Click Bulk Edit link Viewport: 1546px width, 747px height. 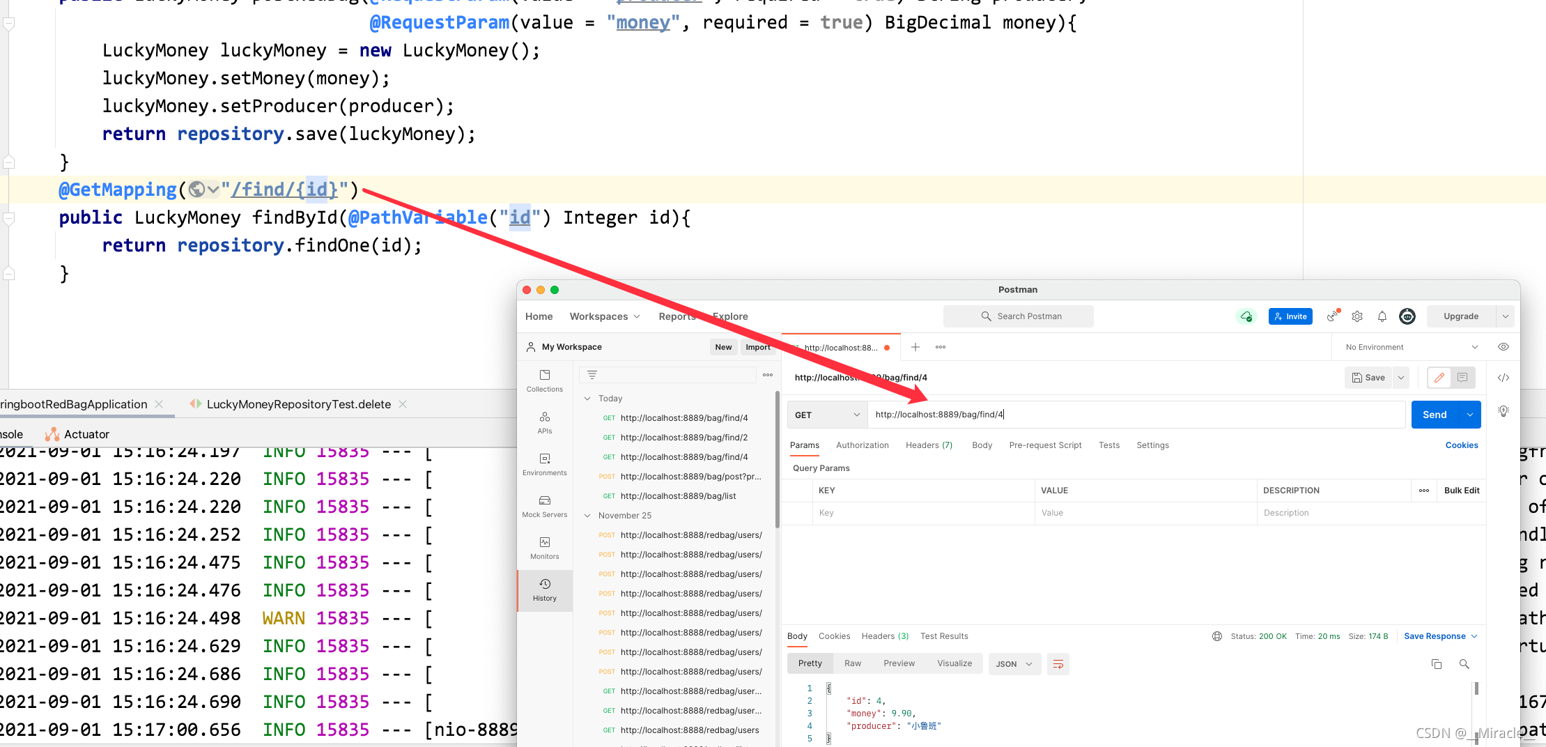point(1462,491)
